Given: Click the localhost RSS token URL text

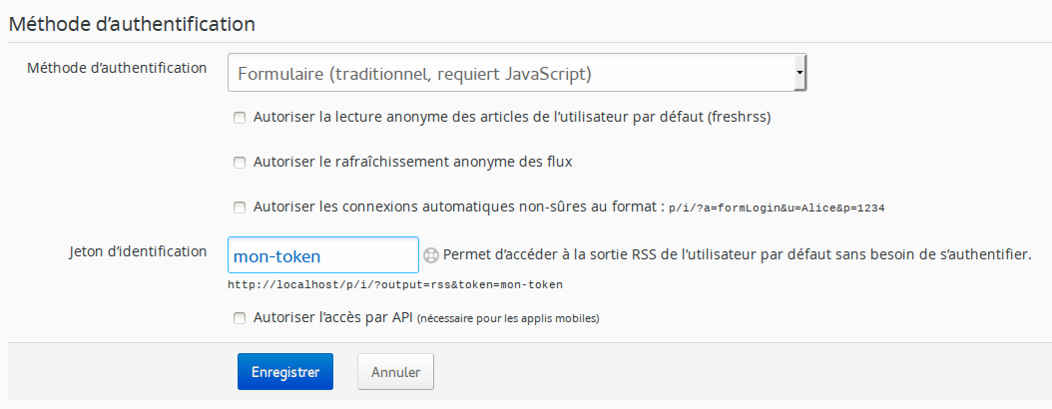Looking at the screenshot, I should pyautogui.click(x=395, y=284).
